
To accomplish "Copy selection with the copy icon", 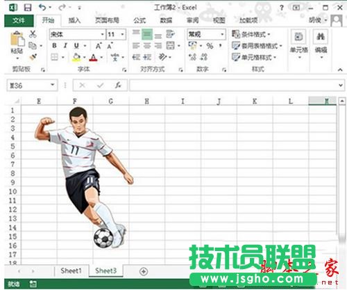I will point(33,45).
